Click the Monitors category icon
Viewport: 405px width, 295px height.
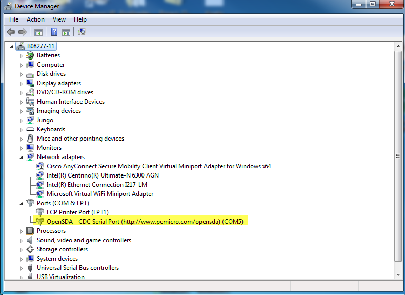pos(30,148)
